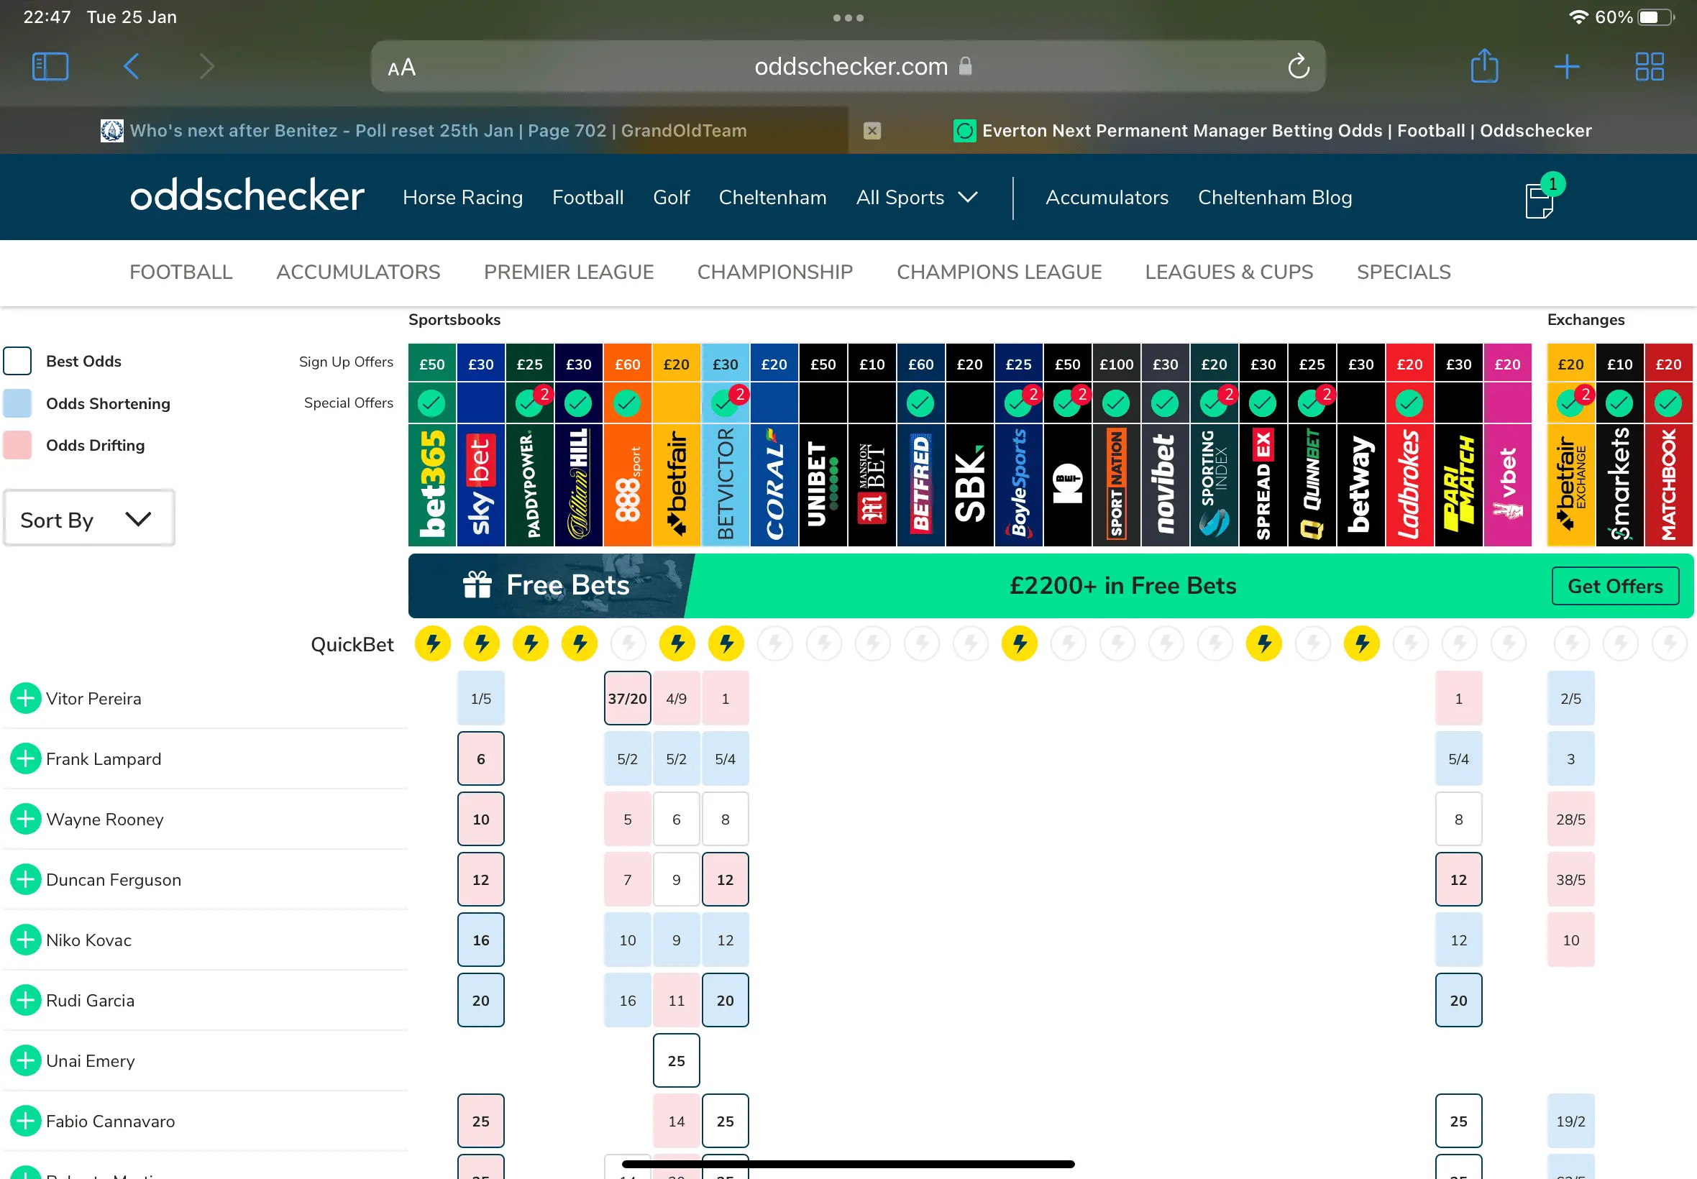Toggle QuickBet lightning for betfair sportsbook column
The width and height of the screenshot is (1697, 1179).
677,643
